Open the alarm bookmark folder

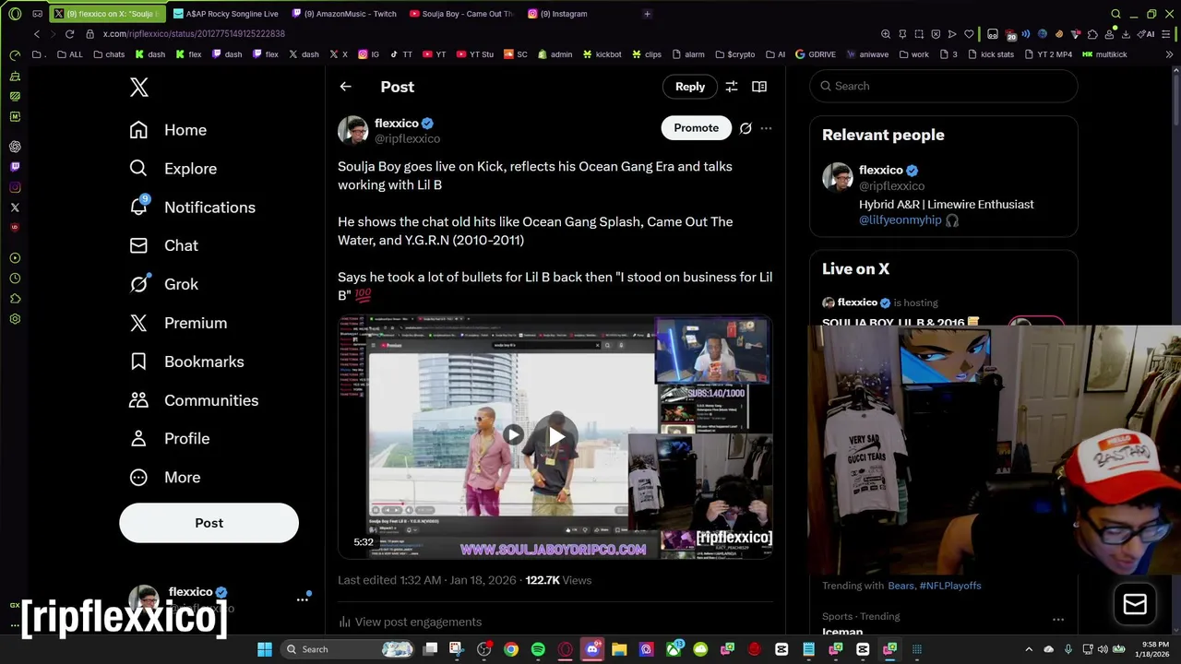coord(688,54)
